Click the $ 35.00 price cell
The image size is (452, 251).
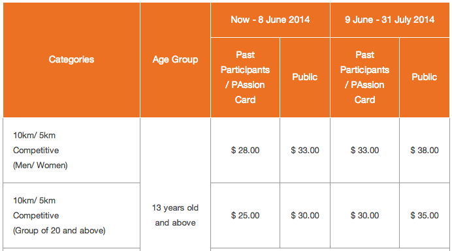(425, 215)
